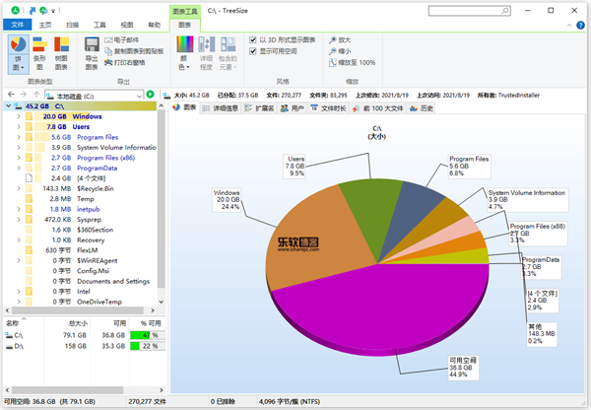Expand the Program Files folder node
This screenshot has width=591, height=410.
tap(18, 137)
